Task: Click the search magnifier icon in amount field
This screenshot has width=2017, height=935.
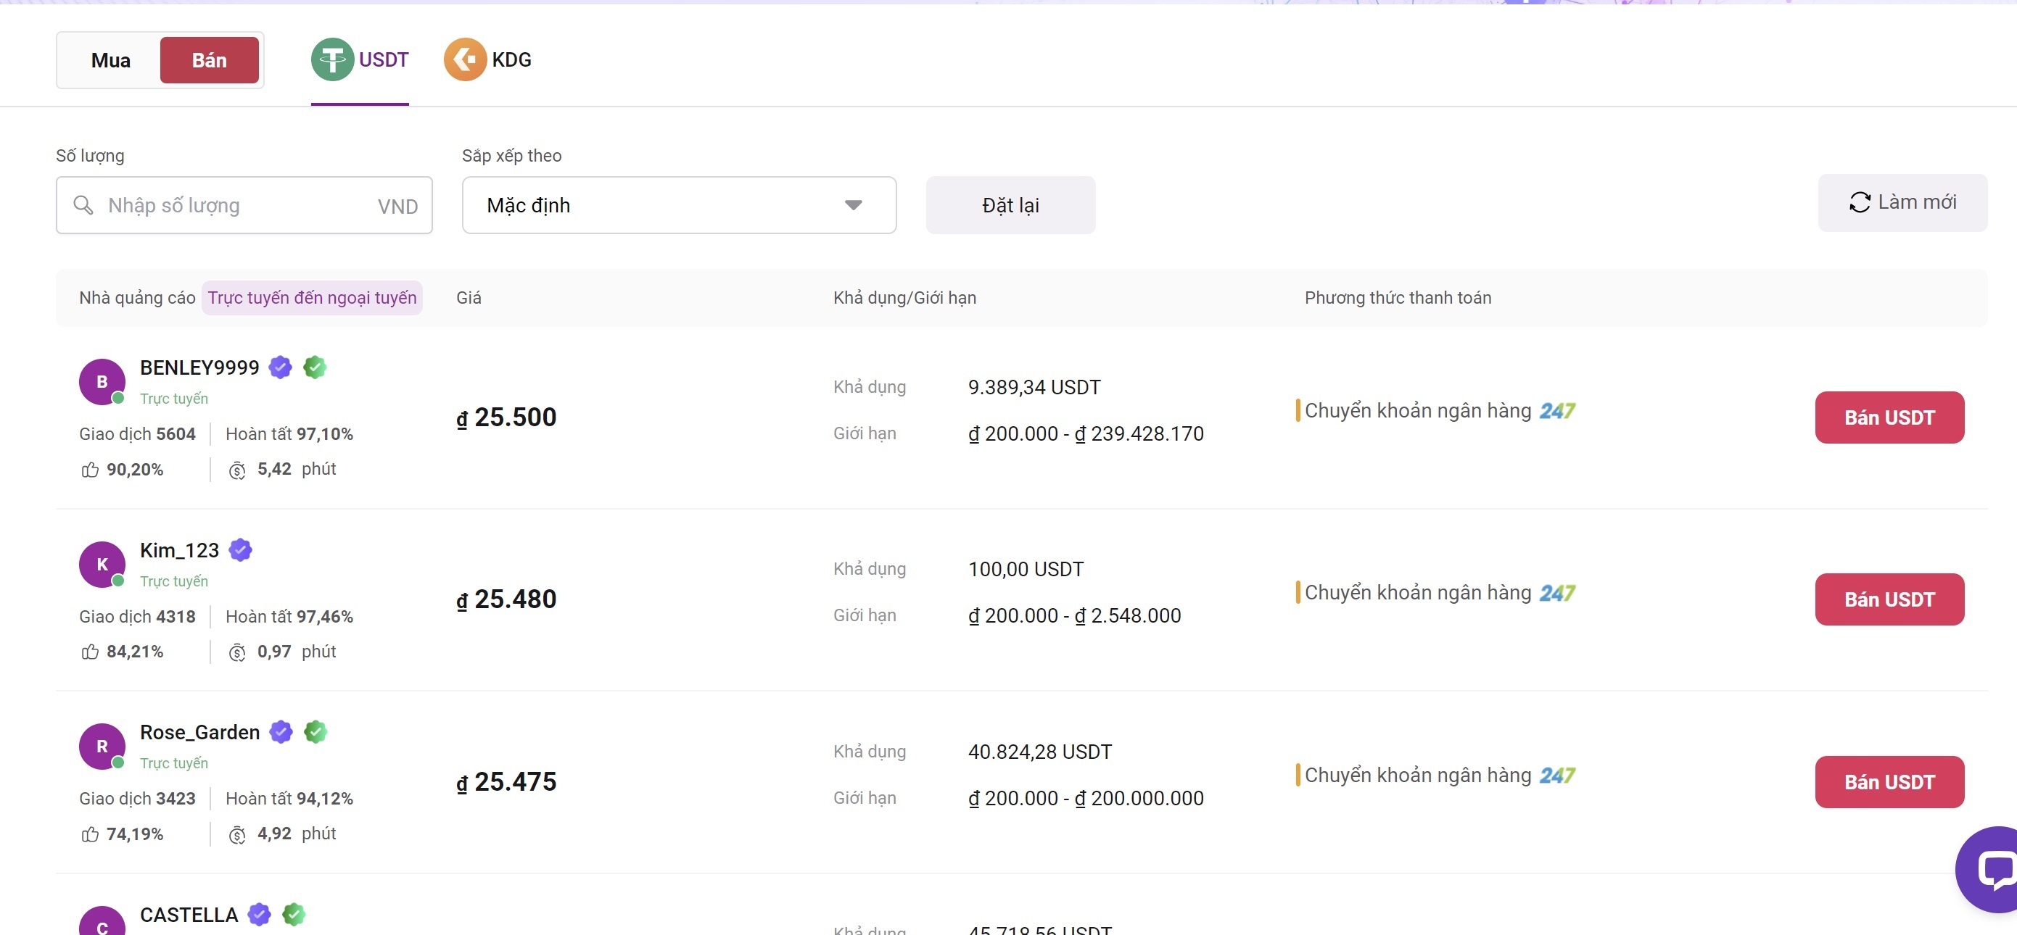Action: pyautogui.click(x=83, y=205)
